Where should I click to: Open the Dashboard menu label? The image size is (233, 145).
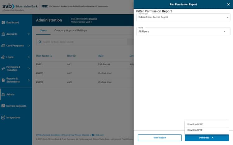tap(13, 22)
